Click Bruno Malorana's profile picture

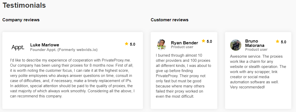click(236, 45)
